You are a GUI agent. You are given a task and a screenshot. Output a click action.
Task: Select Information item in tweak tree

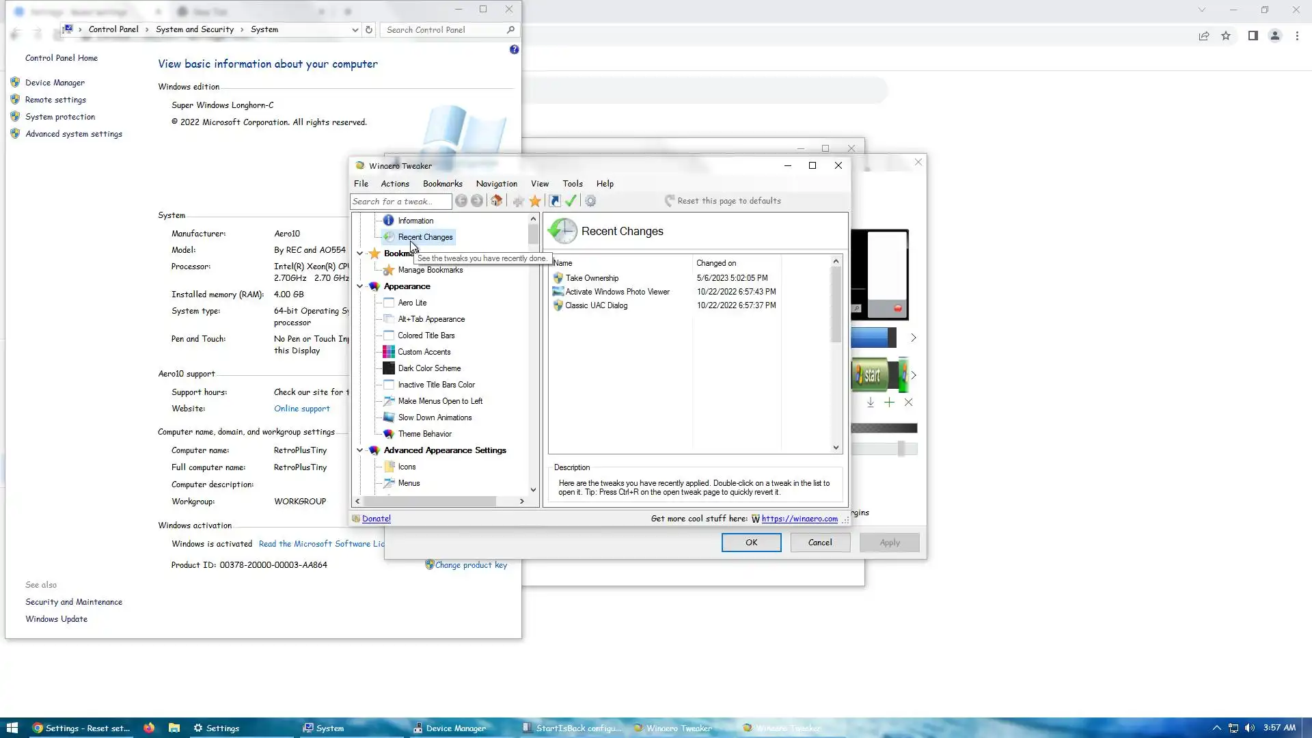[x=415, y=221]
